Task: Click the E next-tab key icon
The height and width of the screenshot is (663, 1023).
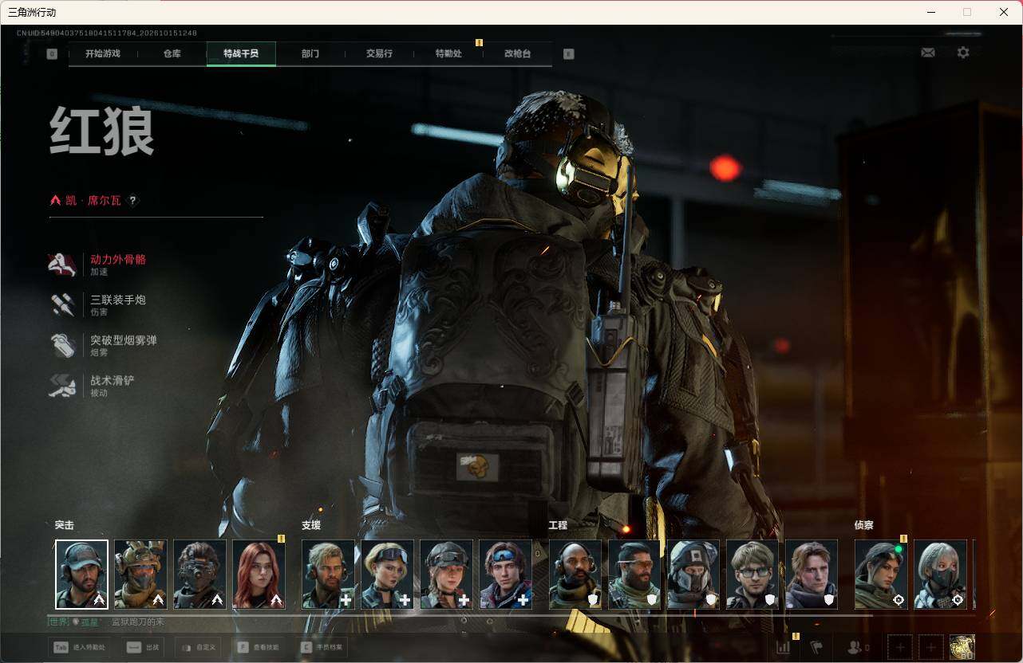Action: point(568,54)
